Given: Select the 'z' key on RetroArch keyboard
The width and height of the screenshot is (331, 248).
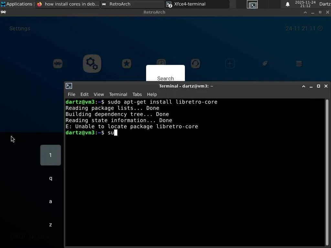Looking at the screenshot, I should click(51, 225).
